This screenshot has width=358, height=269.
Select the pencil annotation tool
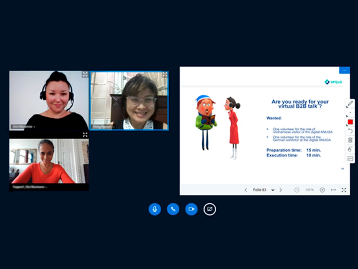point(350,104)
